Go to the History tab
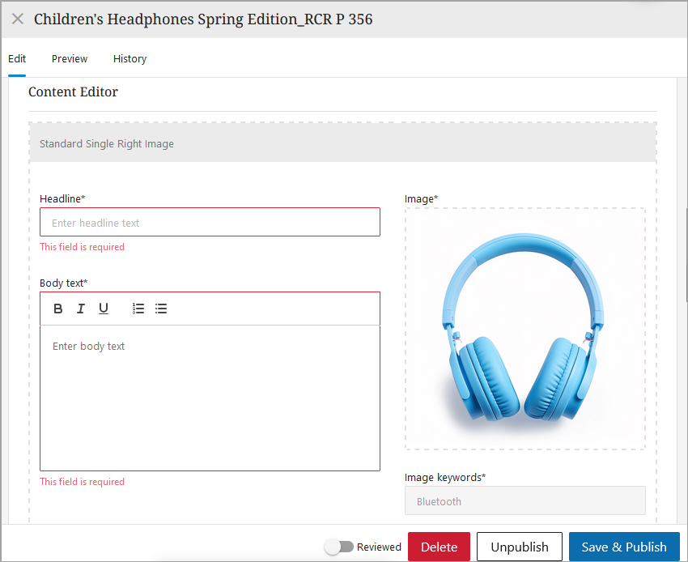 click(x=130, y=59)
